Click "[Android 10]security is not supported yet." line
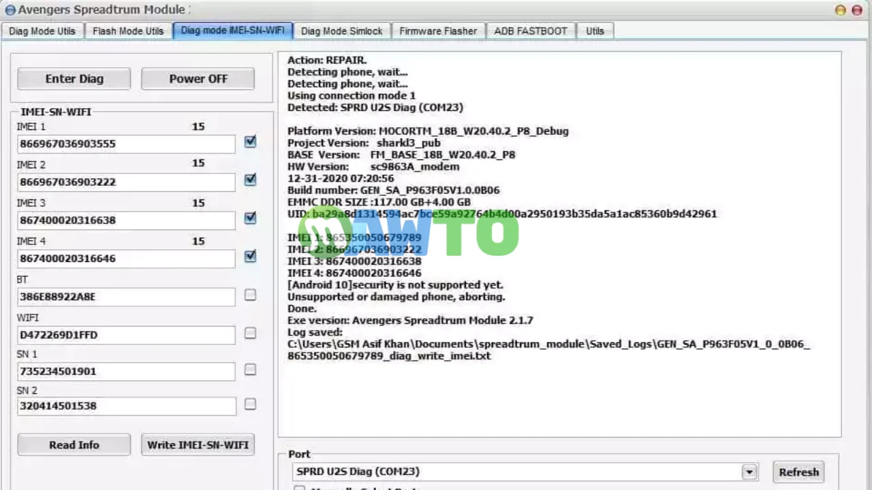 click(x=395, y=285)
